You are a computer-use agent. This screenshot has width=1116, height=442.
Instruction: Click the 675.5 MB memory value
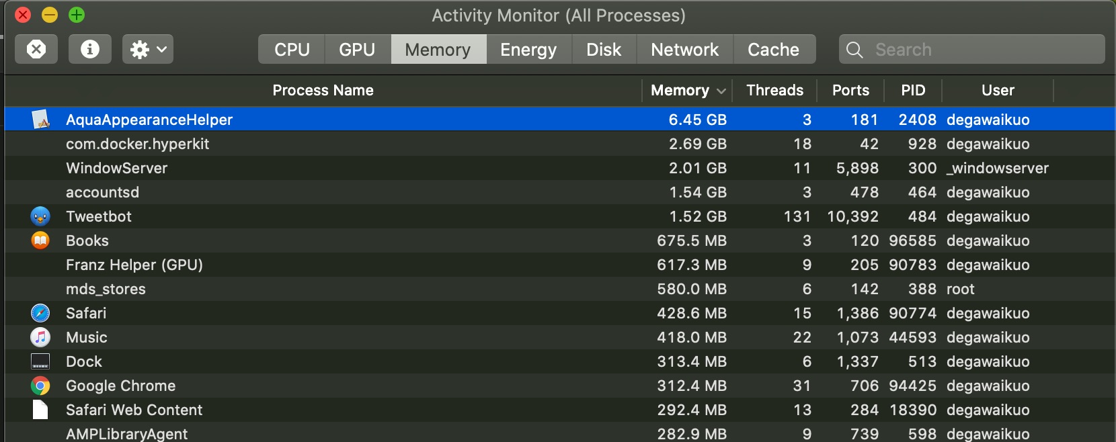click(x=692, y=240)
